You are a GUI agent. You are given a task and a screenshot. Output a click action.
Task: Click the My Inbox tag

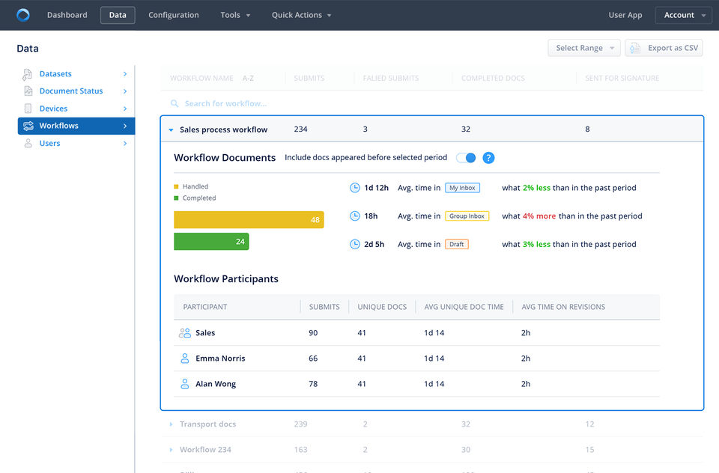[x=462, y=188]
